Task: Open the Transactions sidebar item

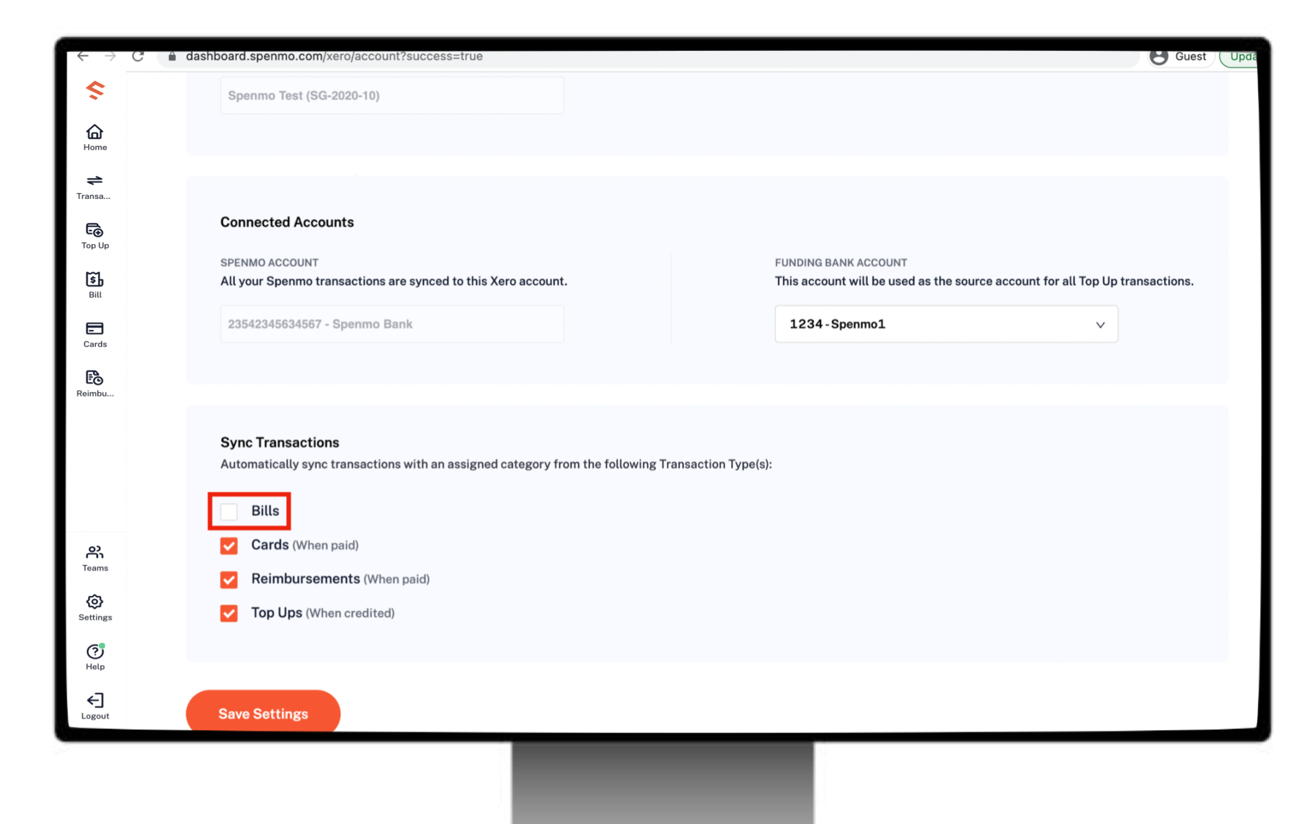Action: pos(94,186)
